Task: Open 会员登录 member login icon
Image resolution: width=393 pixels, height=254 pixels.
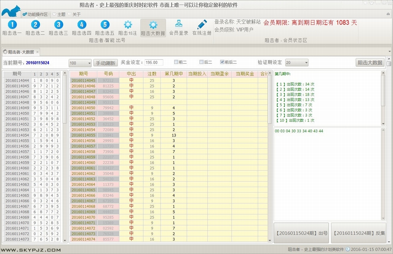Action: (179, 25)
